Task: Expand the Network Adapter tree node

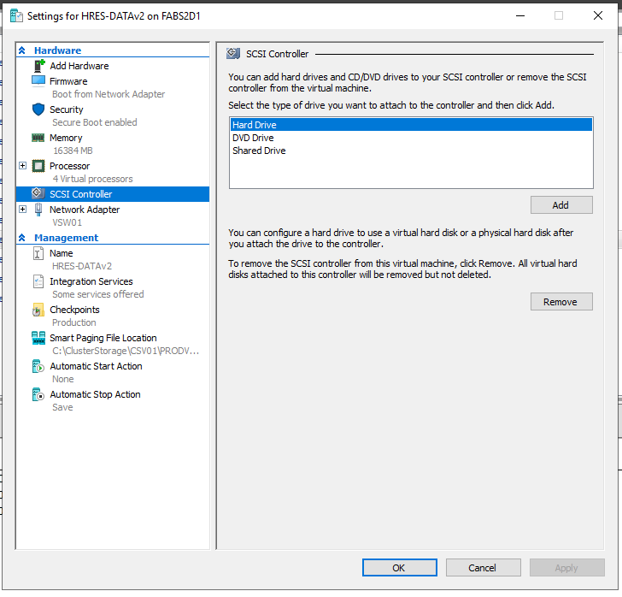Action: [23, 210]
